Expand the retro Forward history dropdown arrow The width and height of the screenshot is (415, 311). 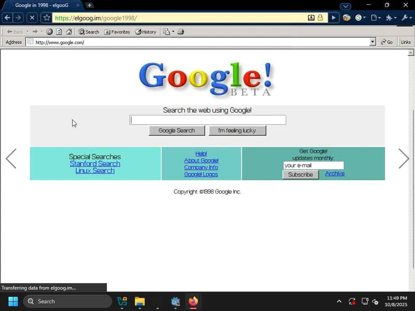point(42,32)
